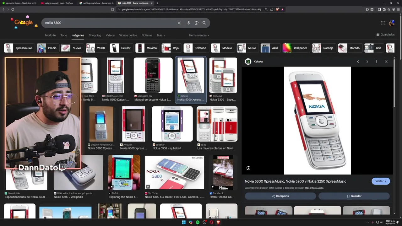Click the Guardar button
This screenshot has height=226, width=402.
(x=354, y=196)
